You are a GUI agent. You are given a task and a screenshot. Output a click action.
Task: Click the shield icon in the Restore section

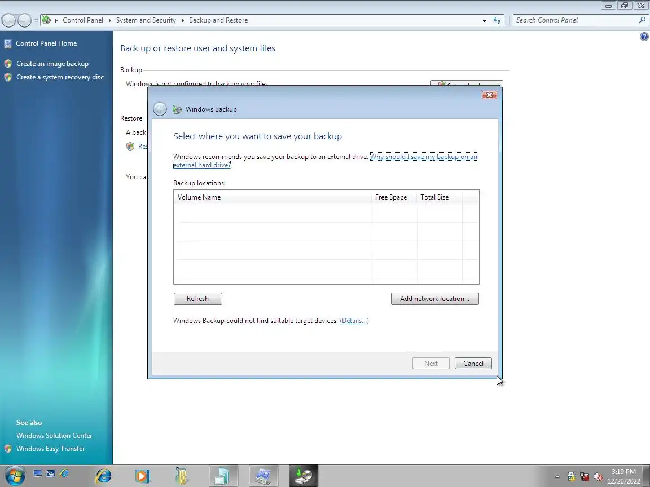pos(130,146)
